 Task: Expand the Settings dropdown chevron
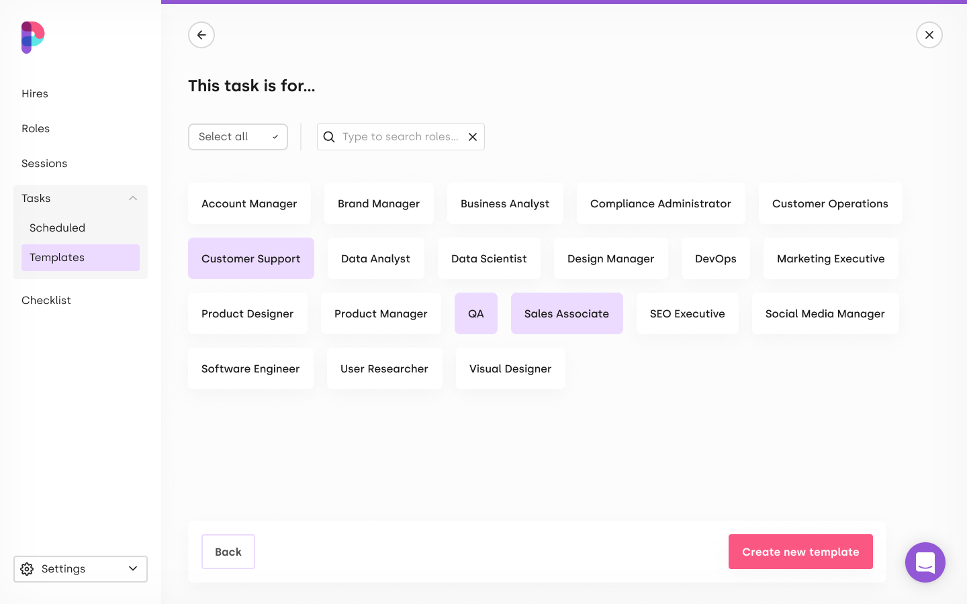click(x=133, y=569)
